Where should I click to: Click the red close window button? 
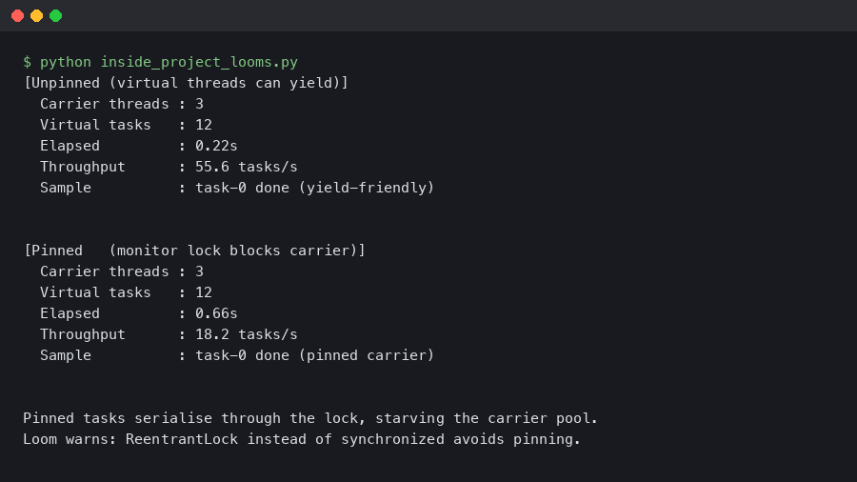click(17, 15)
